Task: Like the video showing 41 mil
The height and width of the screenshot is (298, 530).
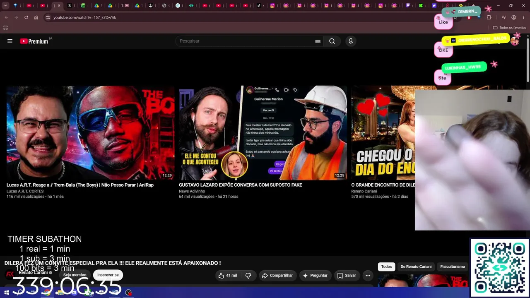Action: pos(227,276)
